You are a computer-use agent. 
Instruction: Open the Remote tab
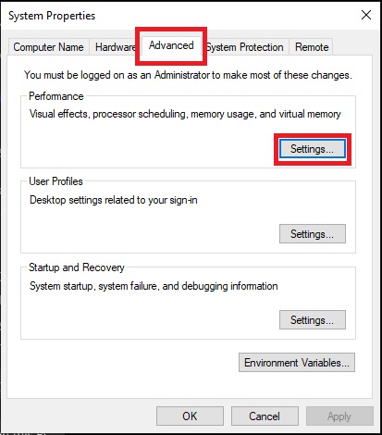[312, 47]
